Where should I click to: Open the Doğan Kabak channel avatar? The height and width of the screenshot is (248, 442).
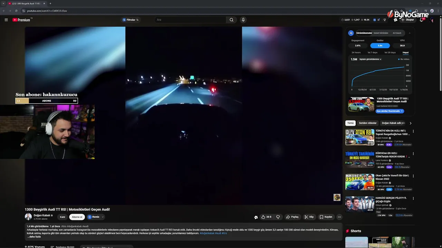click(x=28, y=217)
